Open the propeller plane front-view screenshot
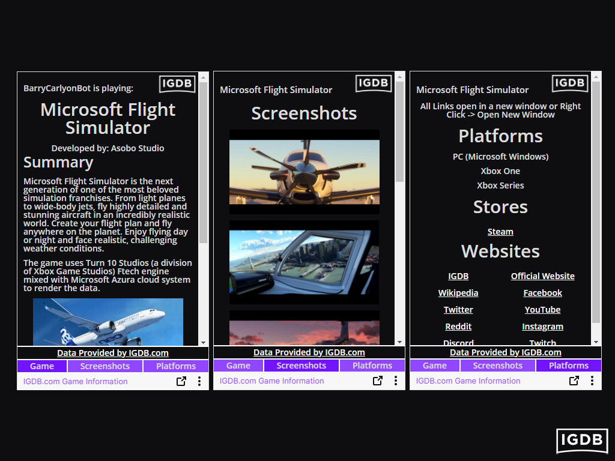 pyautogui.click(x=304, y=172)
